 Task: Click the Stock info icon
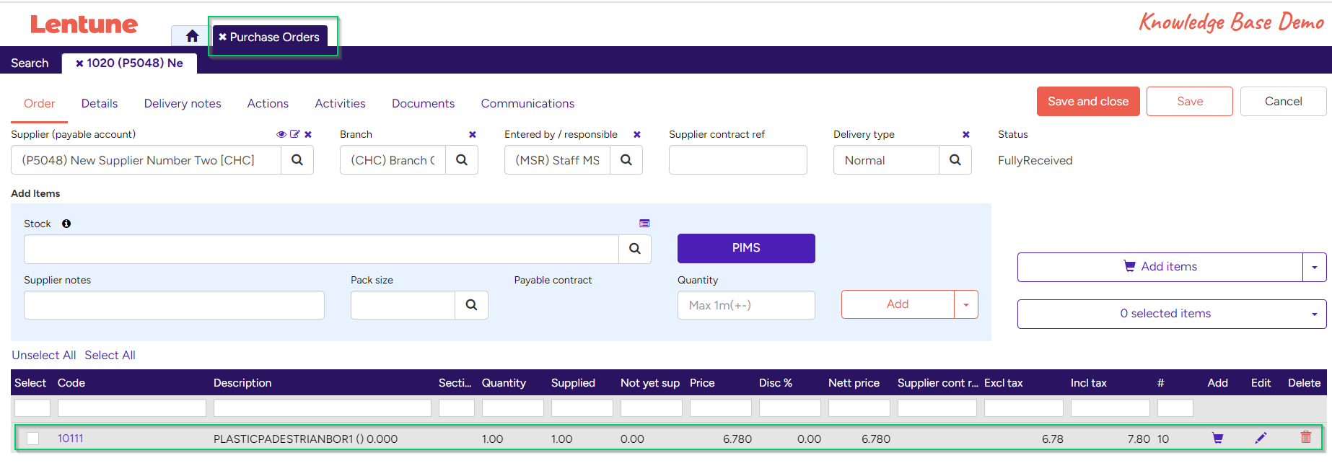pyautogui.click(x=66, y=224)
